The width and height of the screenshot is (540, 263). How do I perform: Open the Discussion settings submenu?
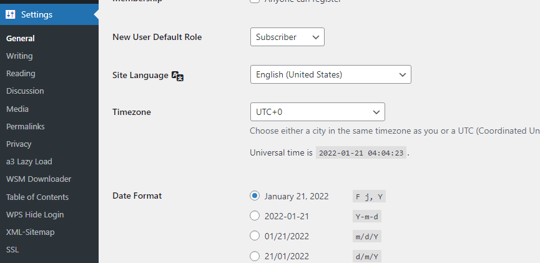point(25,91)
